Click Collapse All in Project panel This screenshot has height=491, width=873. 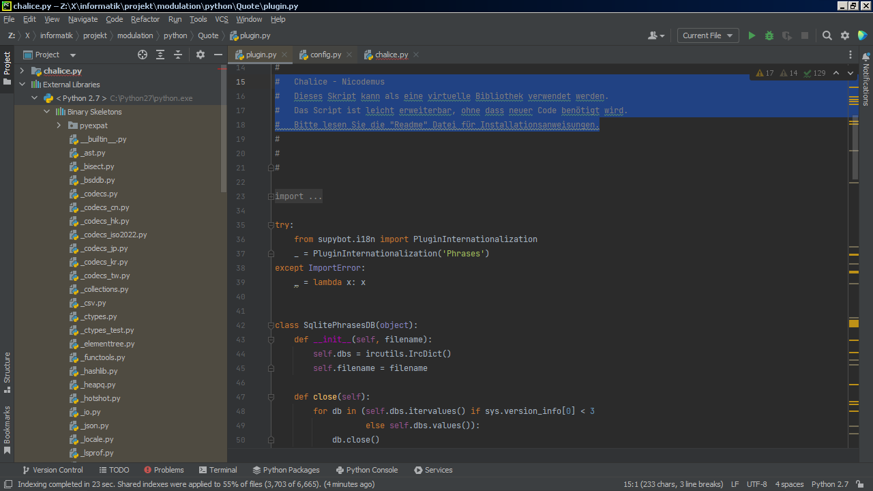click(178, 55)
